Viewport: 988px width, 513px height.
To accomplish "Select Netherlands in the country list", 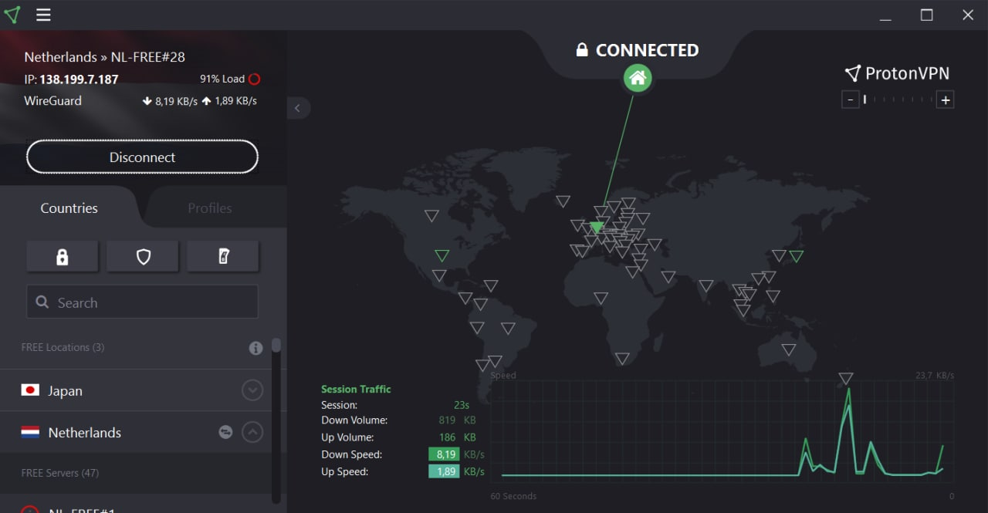I will 136,432.
